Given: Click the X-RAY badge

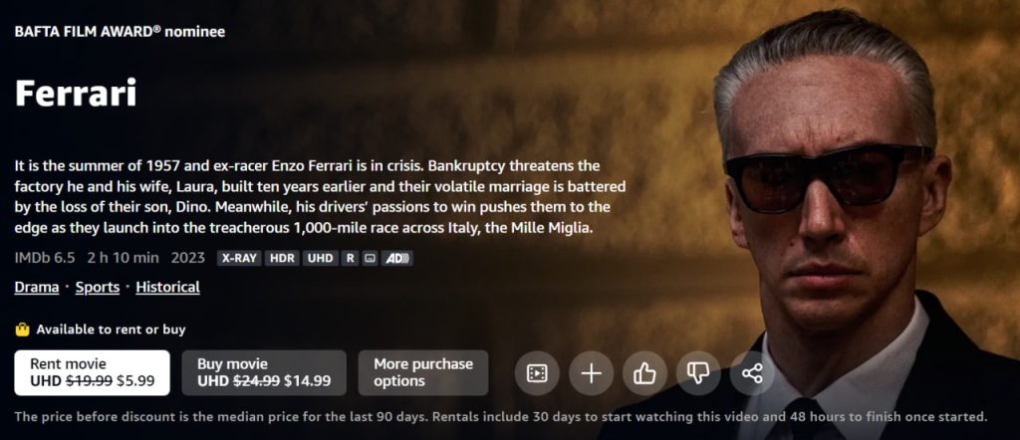Looking at the screenshot, I should click(x=239, y=258).
